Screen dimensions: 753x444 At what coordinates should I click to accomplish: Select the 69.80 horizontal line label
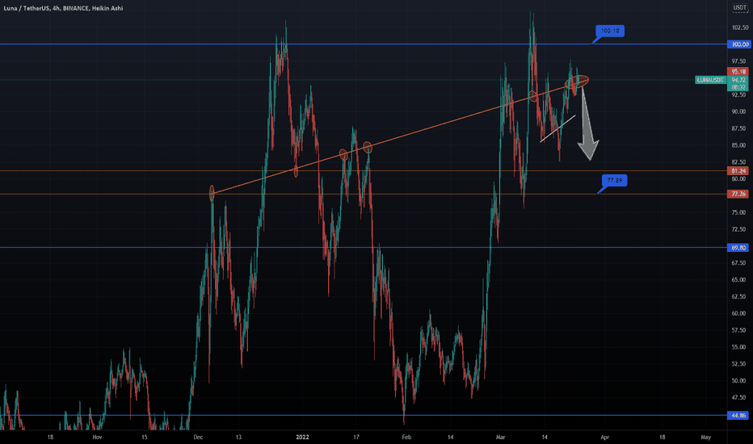(x=738, y=248)
